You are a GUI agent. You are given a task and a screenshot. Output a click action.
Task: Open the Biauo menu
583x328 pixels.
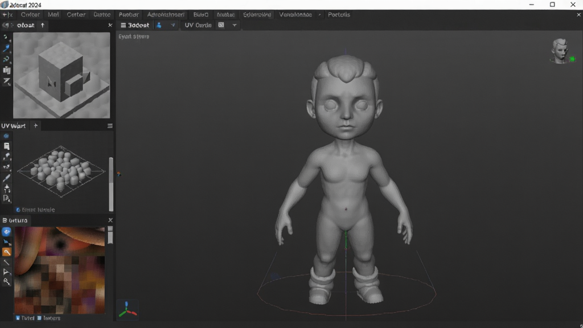pyautogui.click(x=201, y=14)
